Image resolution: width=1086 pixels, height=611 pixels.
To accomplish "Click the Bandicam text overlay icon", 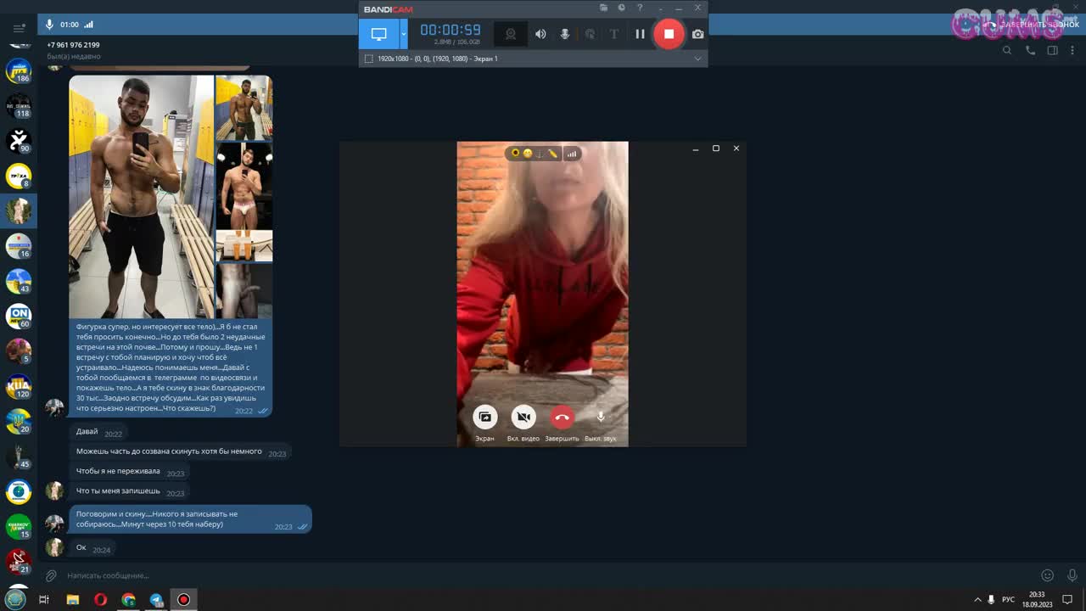I will point(613,34).
